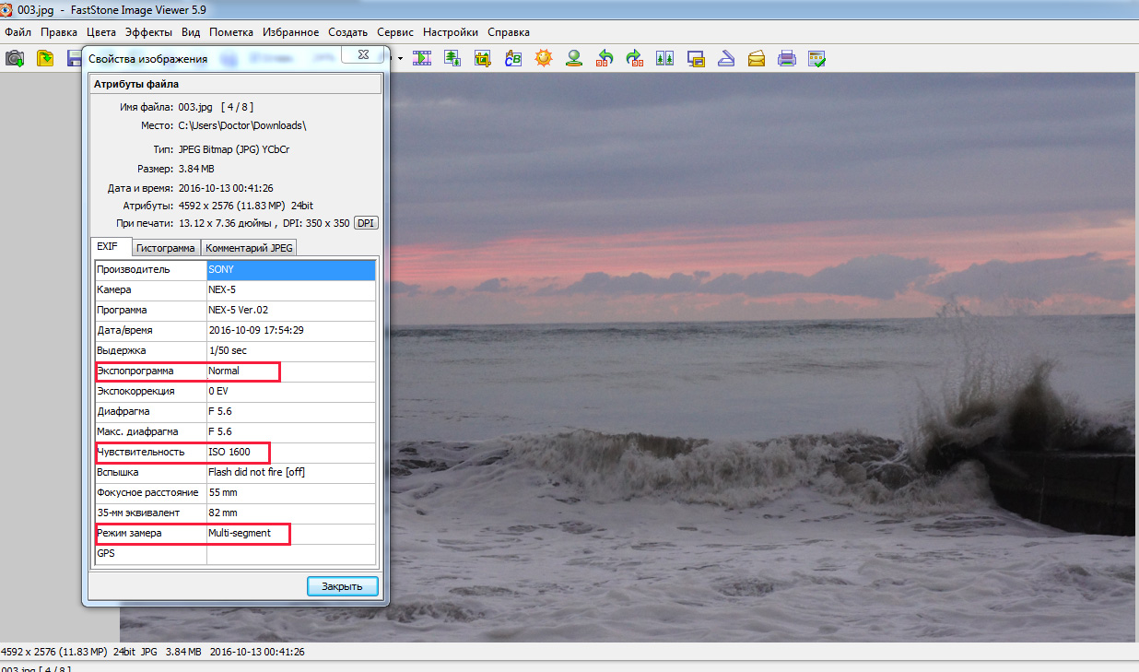
Task: Select the crop tool icon
Action: click(x=483, y=58)
